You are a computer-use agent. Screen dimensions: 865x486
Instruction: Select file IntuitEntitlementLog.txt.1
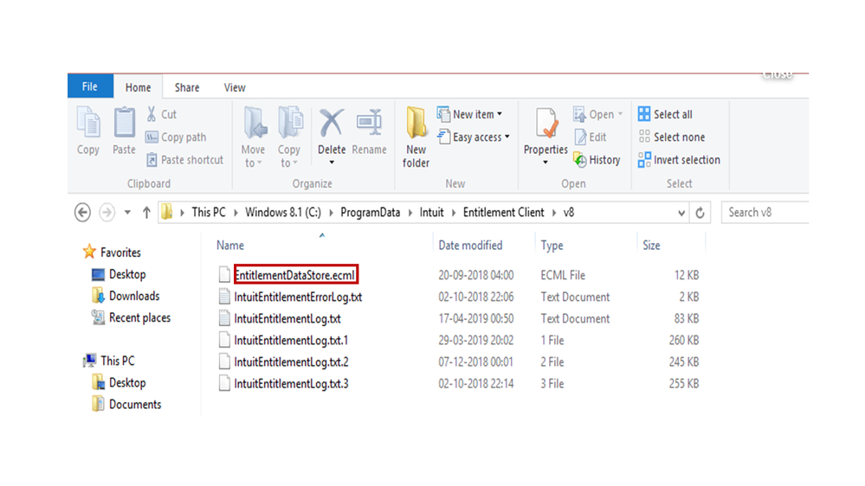pyautogui.click(x=291, y=341)
